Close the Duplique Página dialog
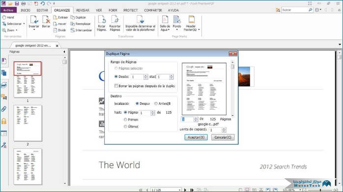 233,53
